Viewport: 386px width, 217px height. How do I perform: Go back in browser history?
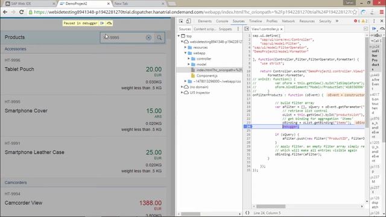[x=5, y=12]
